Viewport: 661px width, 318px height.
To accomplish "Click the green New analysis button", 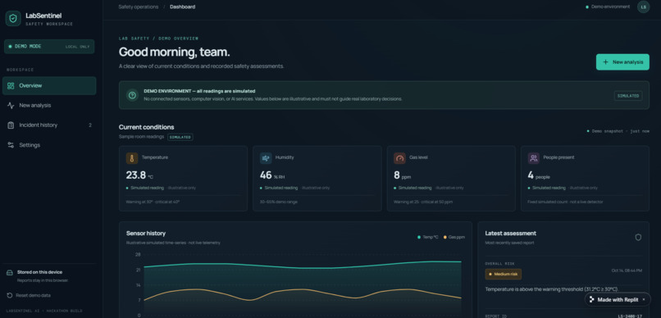I will [622, 62].
